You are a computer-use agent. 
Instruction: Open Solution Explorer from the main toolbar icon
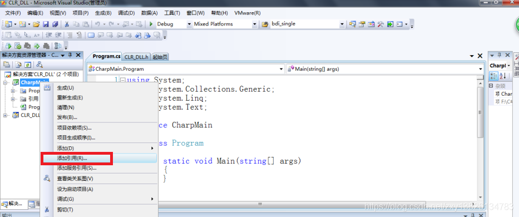pos(353,24)
